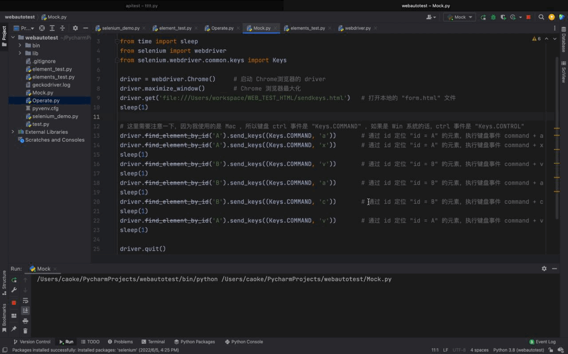Rerun Mock in Run panel
Image resolution: width=568 pixels, height=354 pixels.
pos(14,280)
